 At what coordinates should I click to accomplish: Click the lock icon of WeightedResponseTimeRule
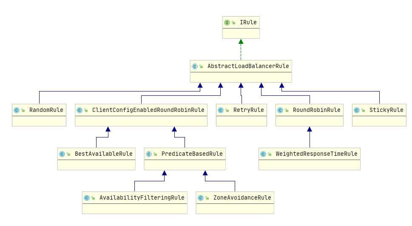click(x=270, y=154)
